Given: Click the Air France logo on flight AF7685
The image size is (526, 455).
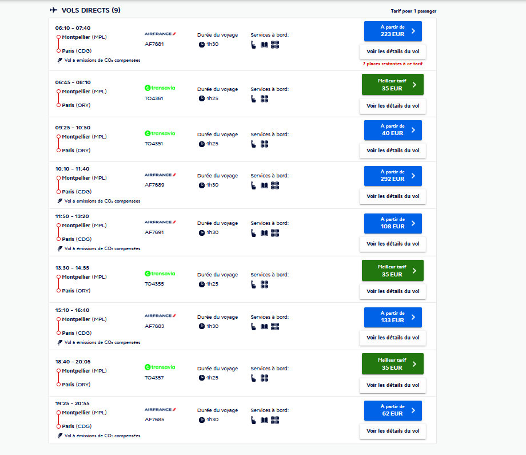Looking at the screenshot, I should pyautogui.click(x=160, y=410).
